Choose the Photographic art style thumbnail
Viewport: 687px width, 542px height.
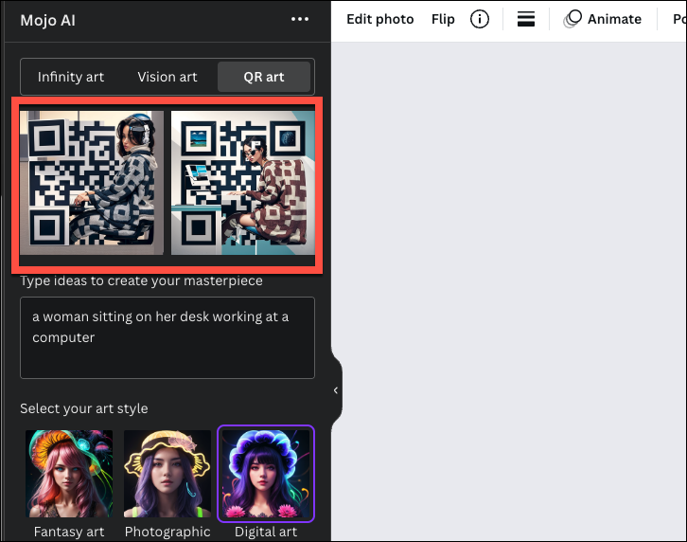point(167,473)
